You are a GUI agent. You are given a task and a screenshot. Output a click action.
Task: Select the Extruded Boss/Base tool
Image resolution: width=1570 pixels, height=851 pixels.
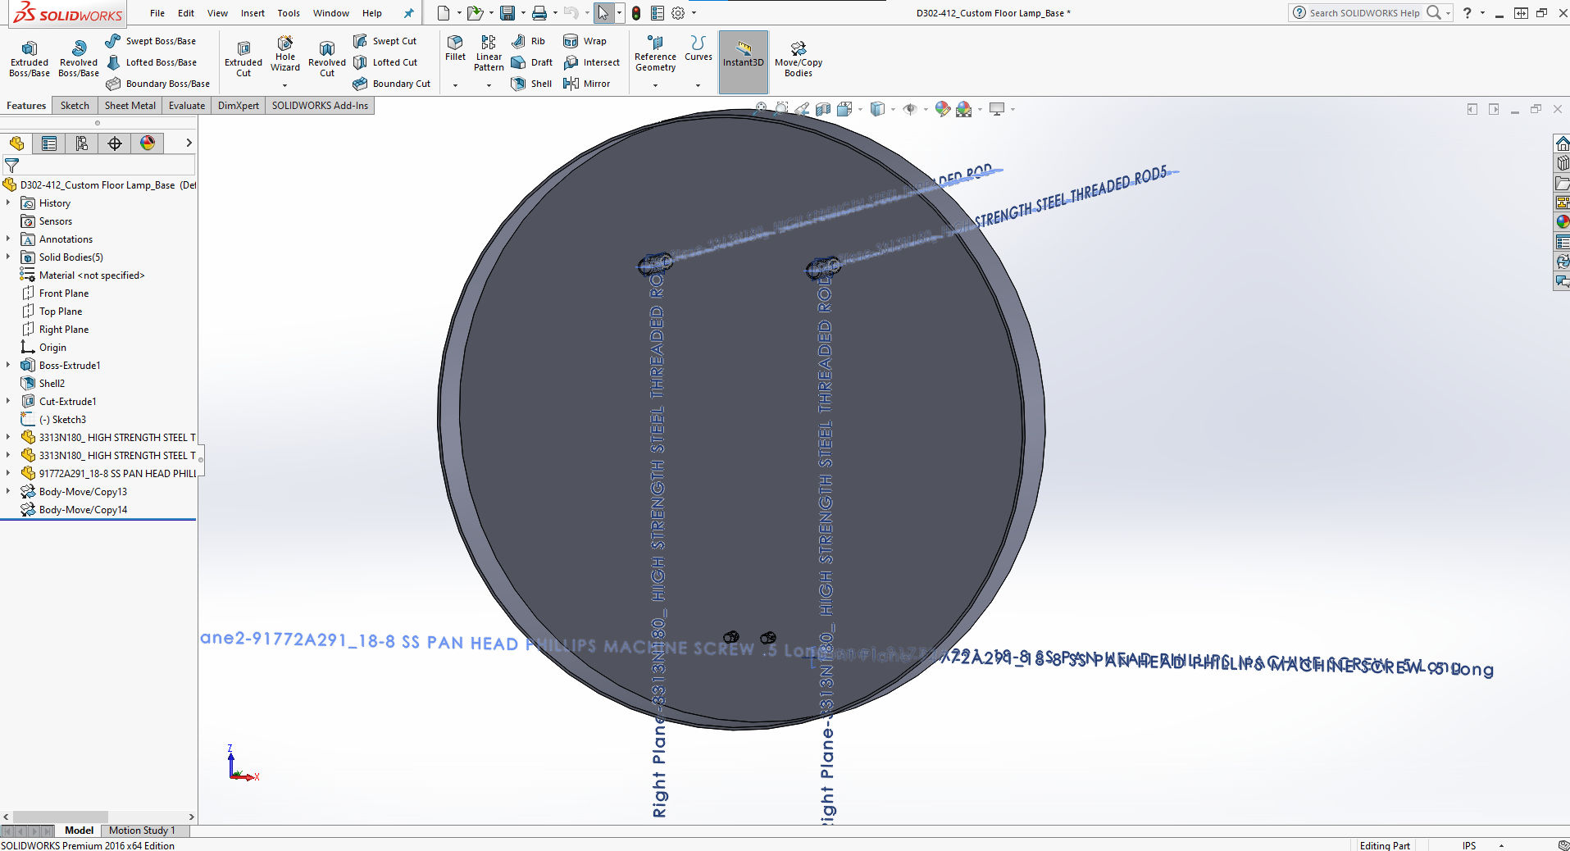click(x=30, y=59)
